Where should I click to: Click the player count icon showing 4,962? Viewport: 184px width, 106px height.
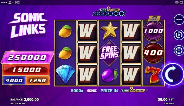(10, 2)
